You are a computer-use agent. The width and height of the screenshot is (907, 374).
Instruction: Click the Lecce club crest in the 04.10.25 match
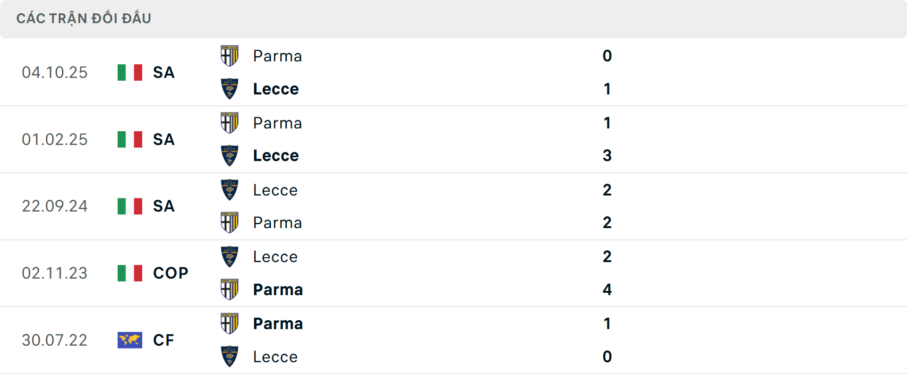230,88
